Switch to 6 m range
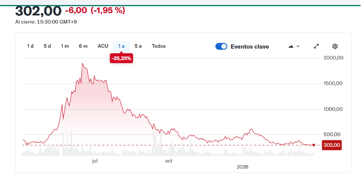Screen dimensions: 361x174 click(x=83, y=46)
